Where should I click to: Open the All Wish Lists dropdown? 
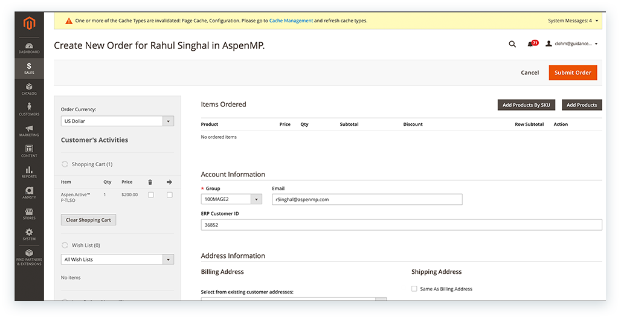point(117,259)
